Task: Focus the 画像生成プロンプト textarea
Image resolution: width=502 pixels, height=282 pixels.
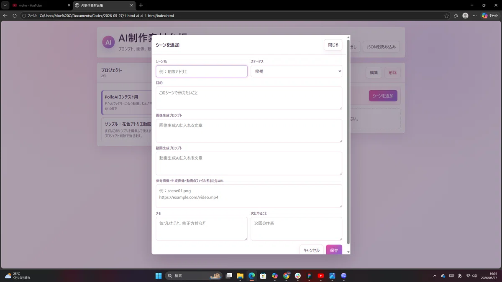Action: (x=249, y=131)
